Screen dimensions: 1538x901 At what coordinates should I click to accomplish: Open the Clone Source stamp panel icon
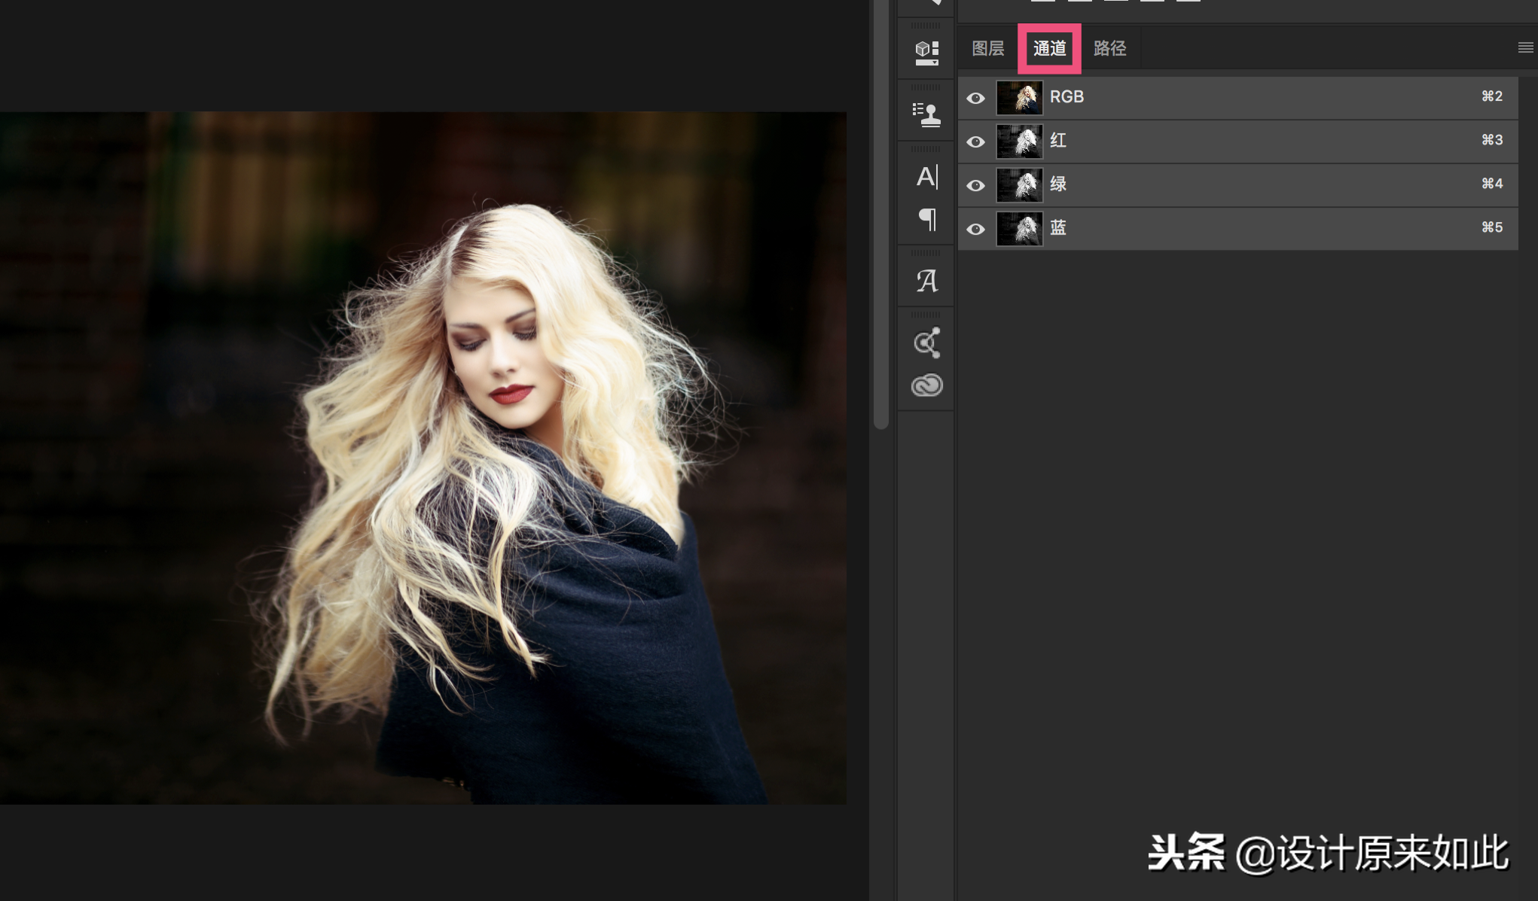pos(926,114)
